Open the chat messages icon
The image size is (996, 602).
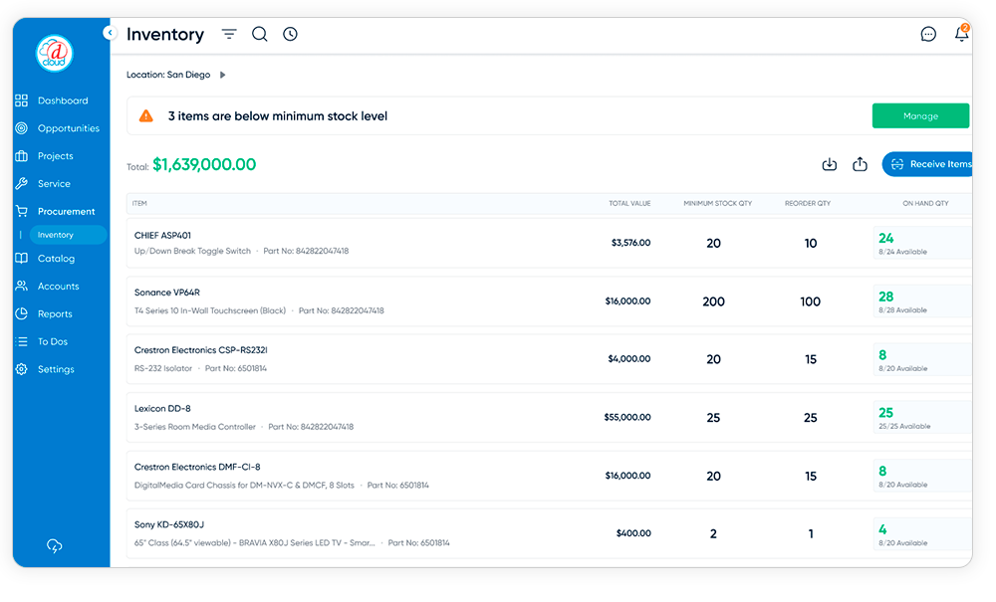pos(928,34)
